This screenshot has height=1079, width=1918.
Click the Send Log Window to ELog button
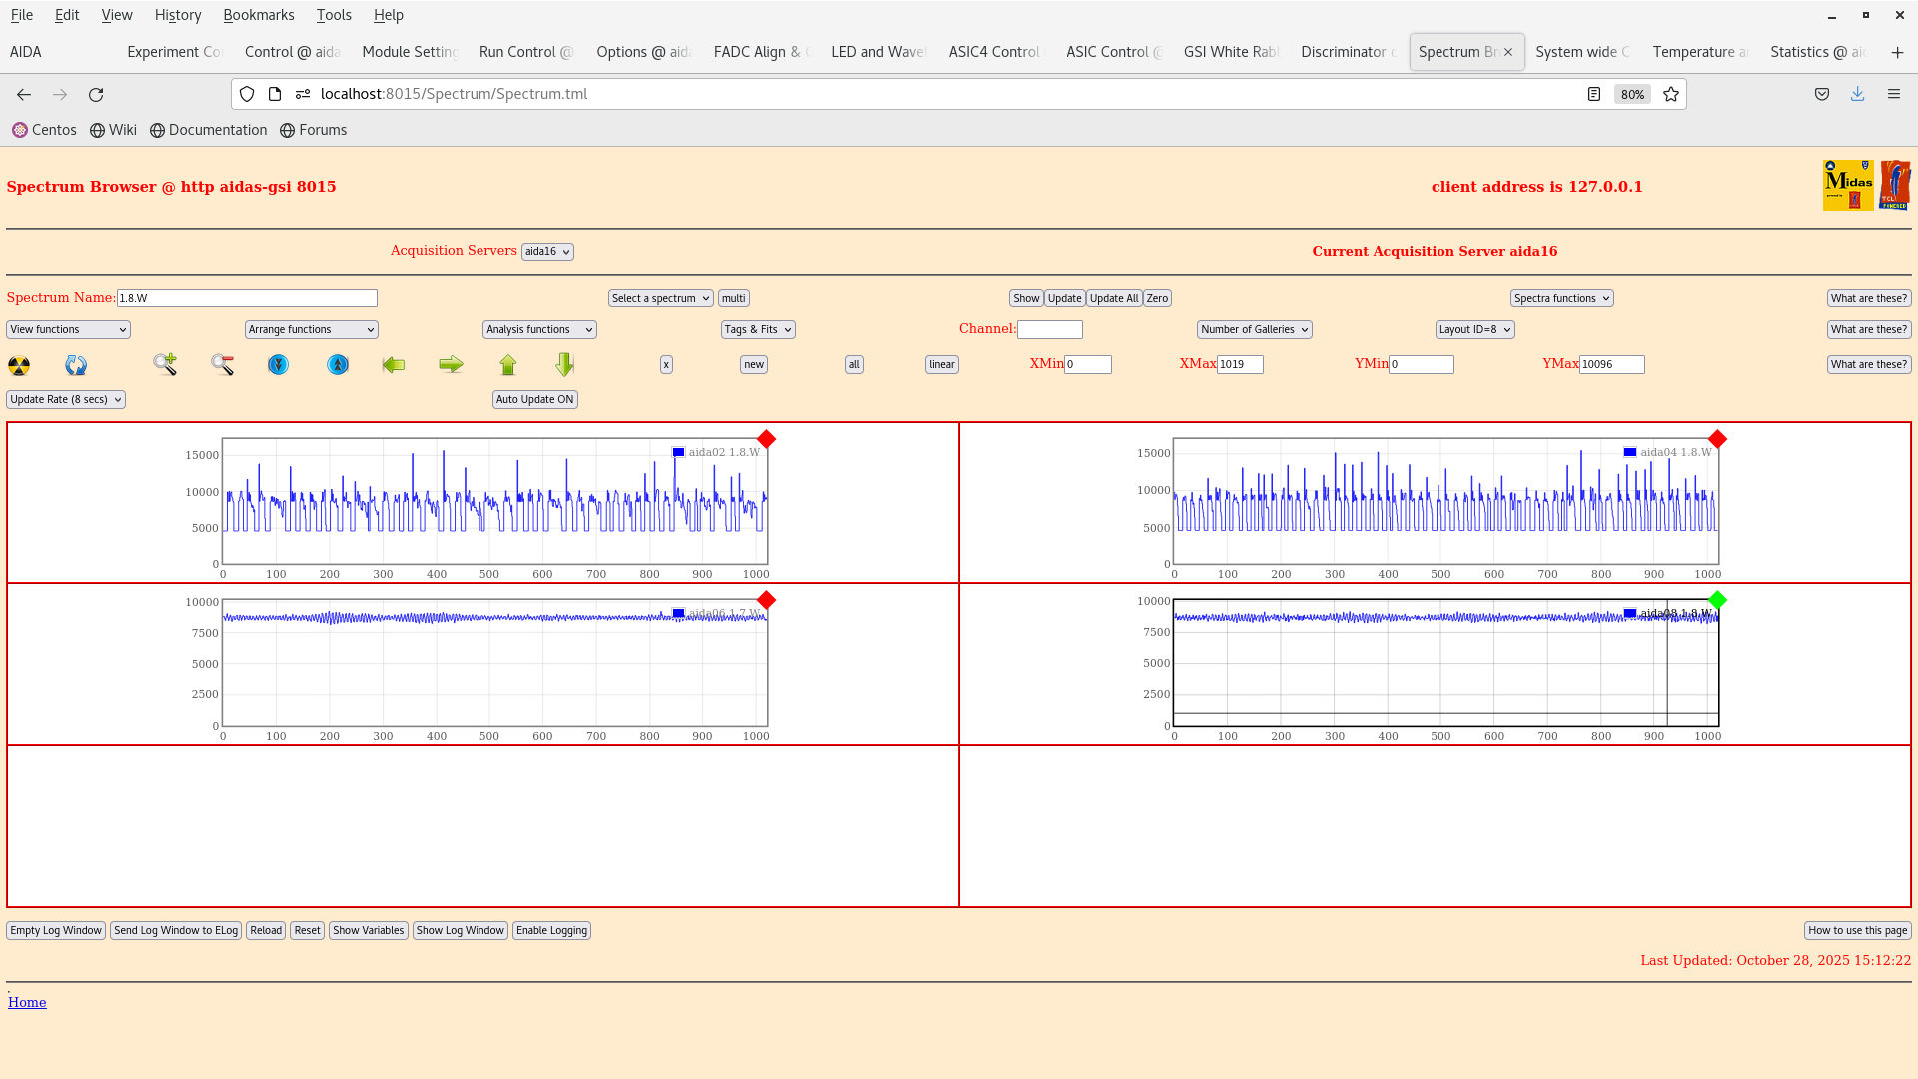pyautogui.click(x=176, y=930)
